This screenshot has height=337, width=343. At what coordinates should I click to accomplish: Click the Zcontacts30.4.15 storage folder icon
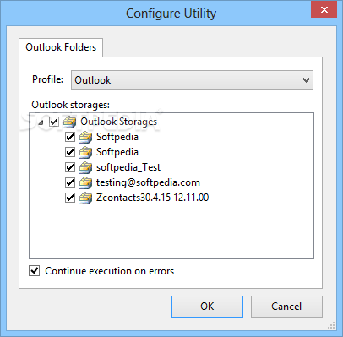85,198
